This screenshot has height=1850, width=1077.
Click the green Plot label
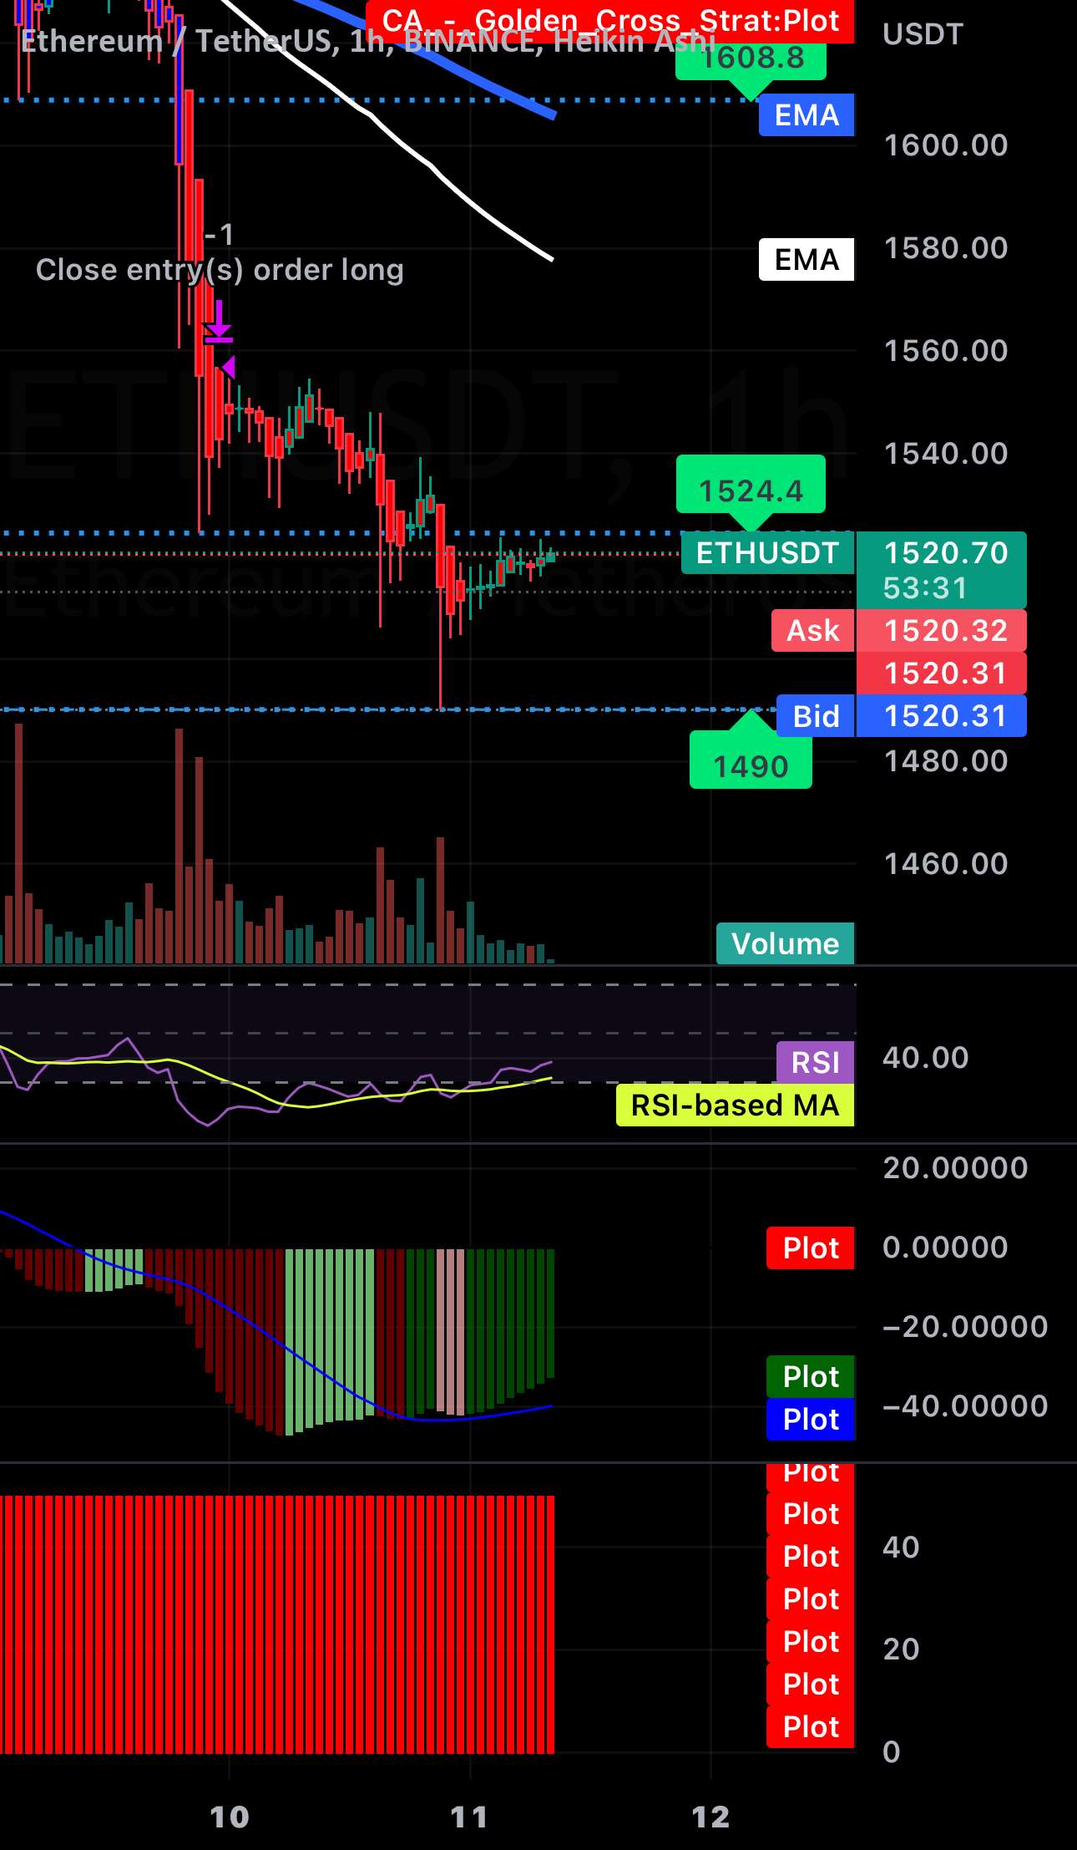[810, 1377]
